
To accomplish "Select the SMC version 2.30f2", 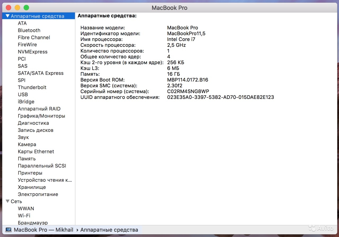I will [x=175, y=86].
